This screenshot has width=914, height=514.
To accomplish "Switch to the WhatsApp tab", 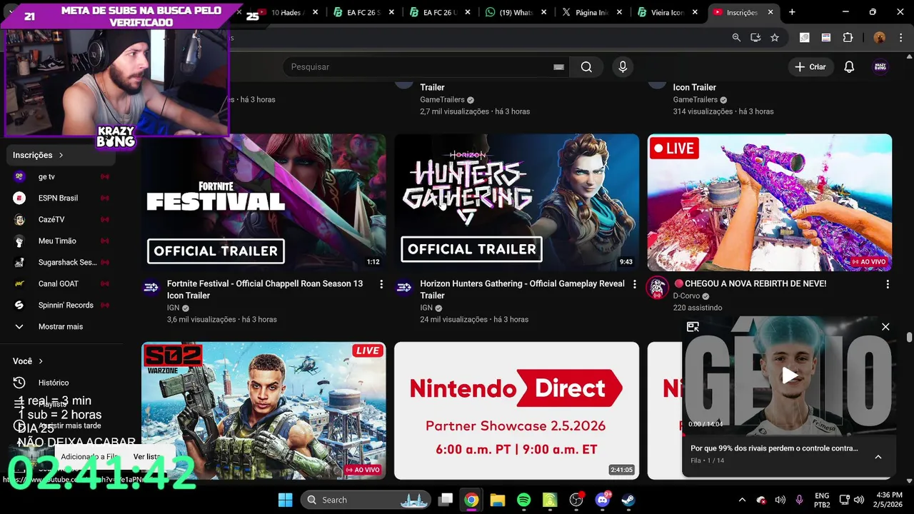I will (x=518, y=12).
